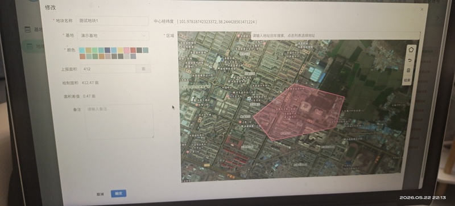455x206 pixels.
Task: Pick the pink color swatch
Action: [126, 50]
